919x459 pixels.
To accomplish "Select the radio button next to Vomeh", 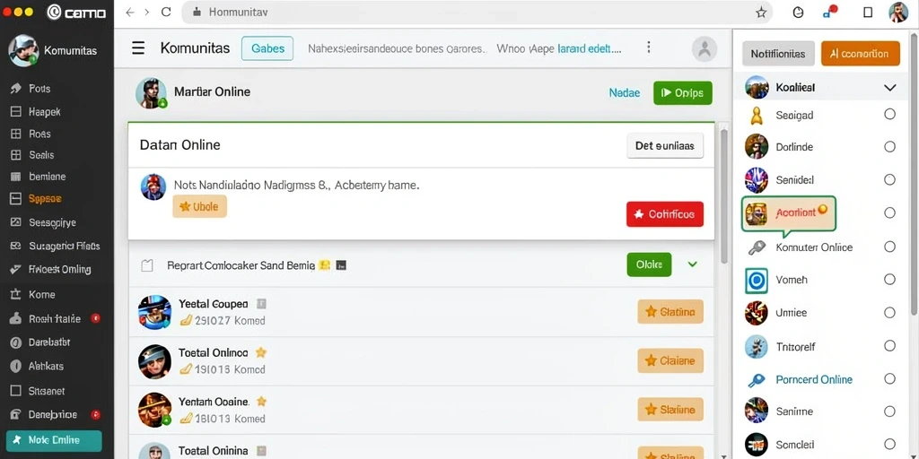I will [x=889, y=280].
